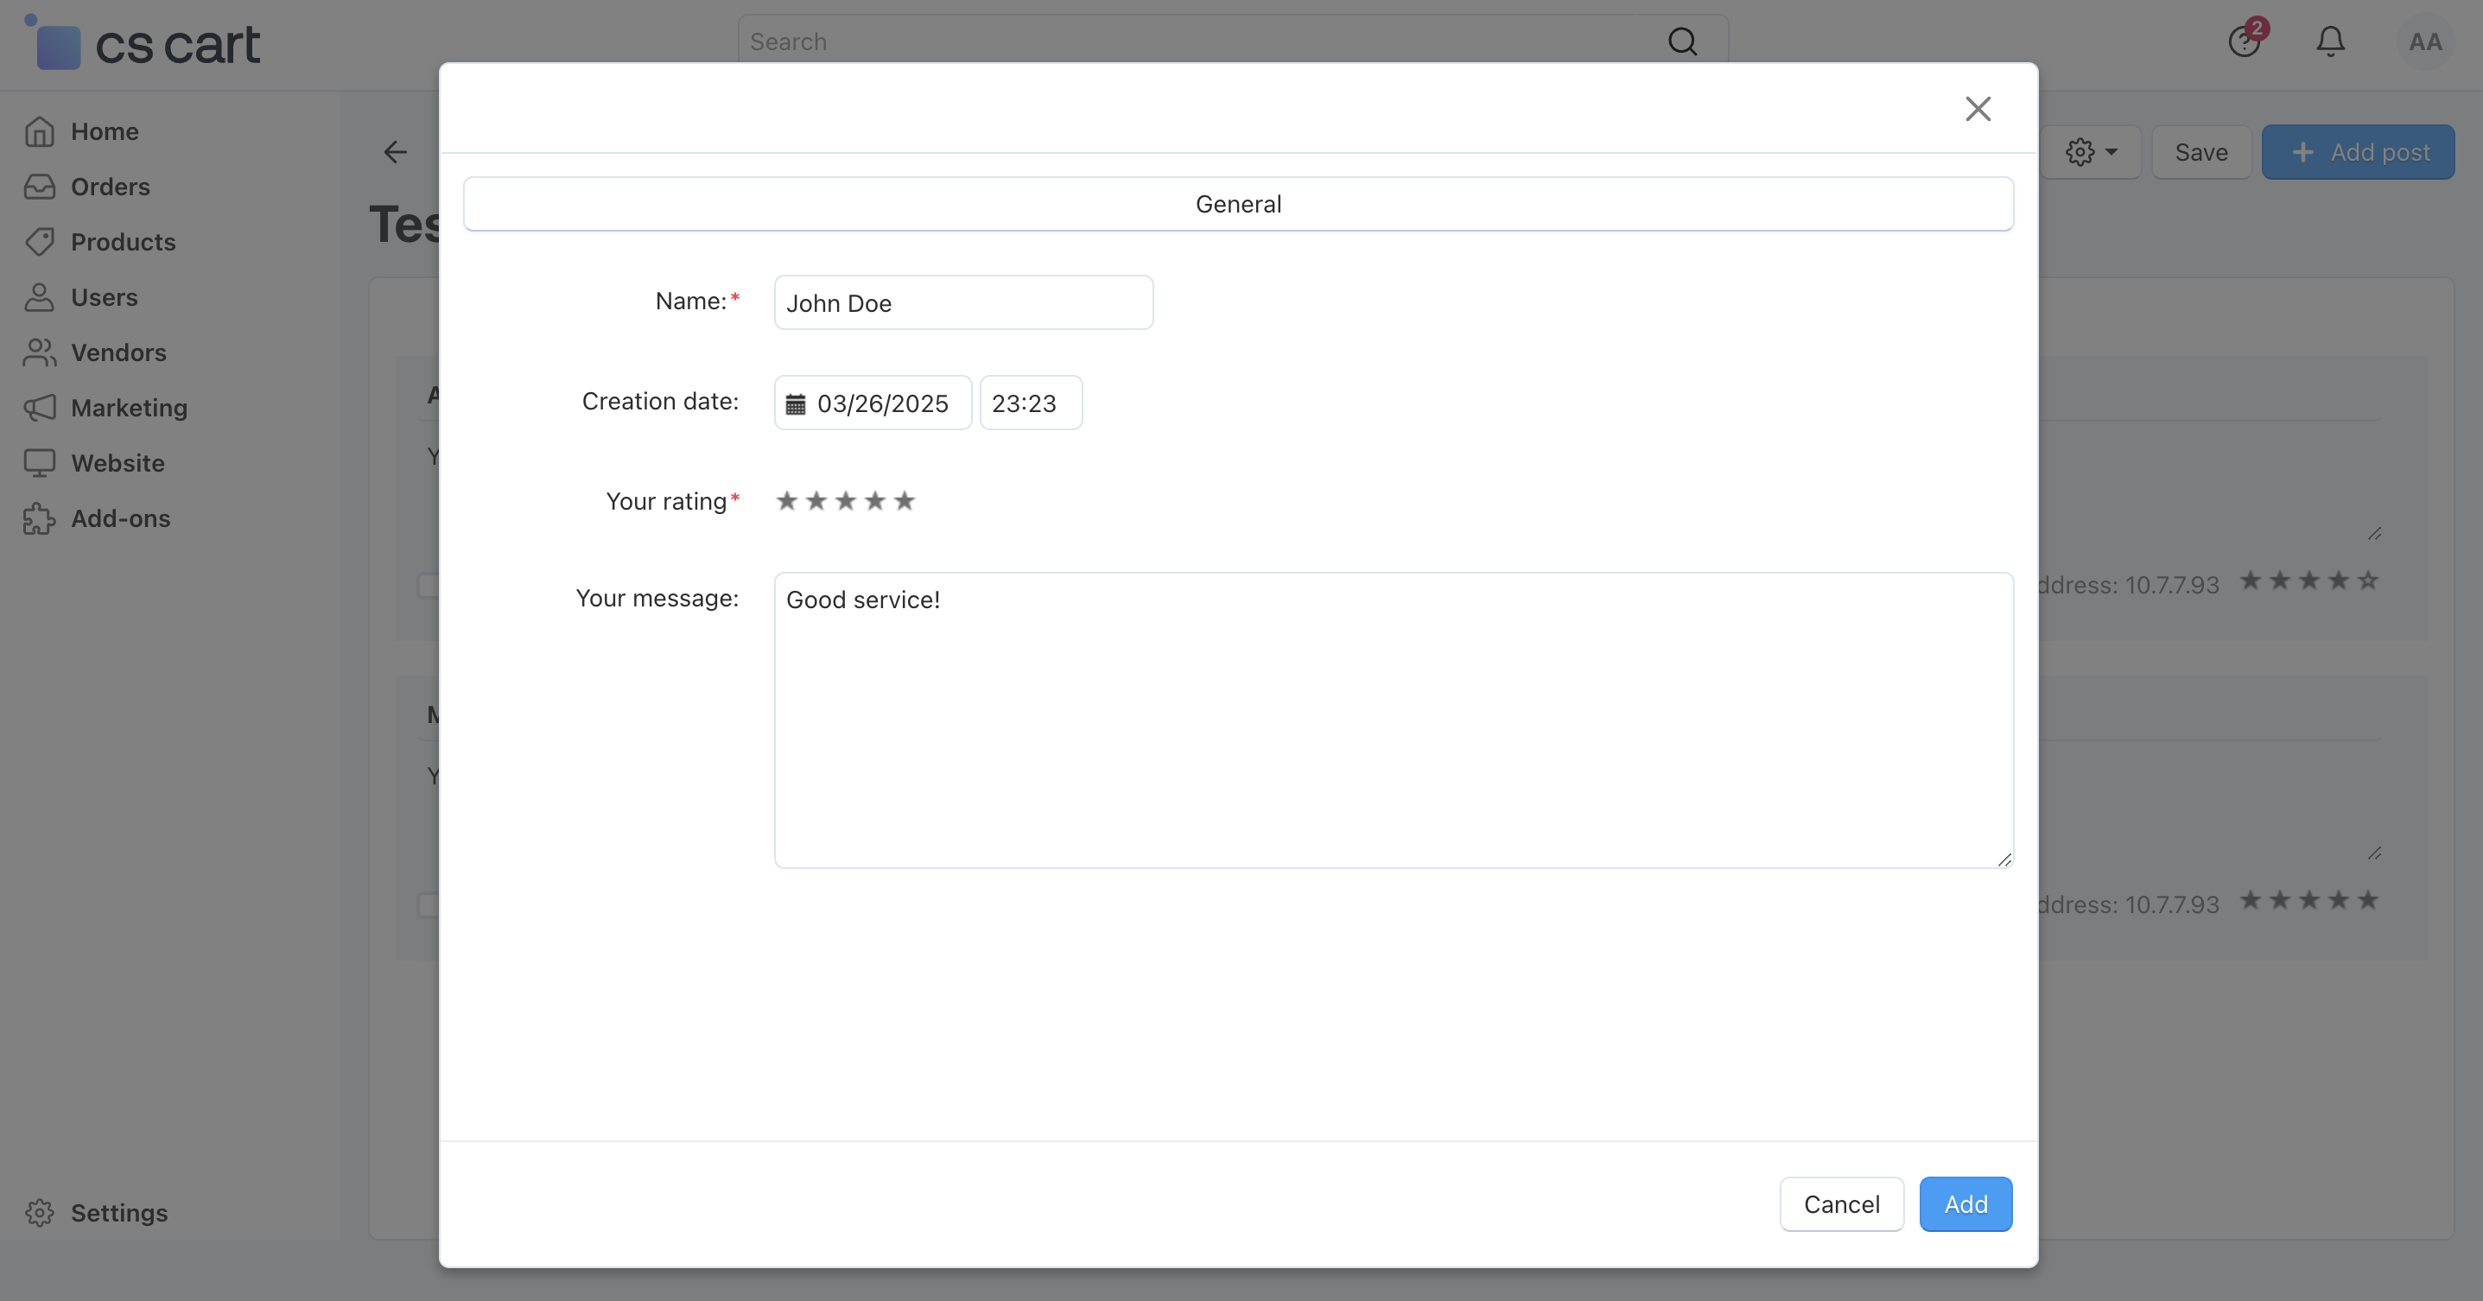Click the calendar icon in date field
Image resolution: width=2483 pixels, height=1301 pixels.
tap(795, 403)
